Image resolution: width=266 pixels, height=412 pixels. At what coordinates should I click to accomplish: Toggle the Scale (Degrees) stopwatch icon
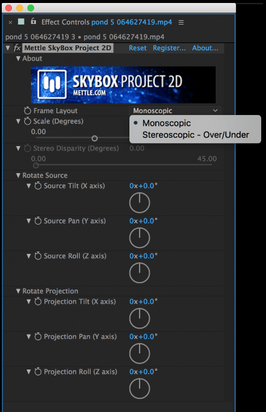point(28,121)
